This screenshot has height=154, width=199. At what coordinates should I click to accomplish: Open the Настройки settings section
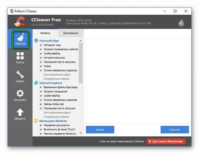click(20, 95)
